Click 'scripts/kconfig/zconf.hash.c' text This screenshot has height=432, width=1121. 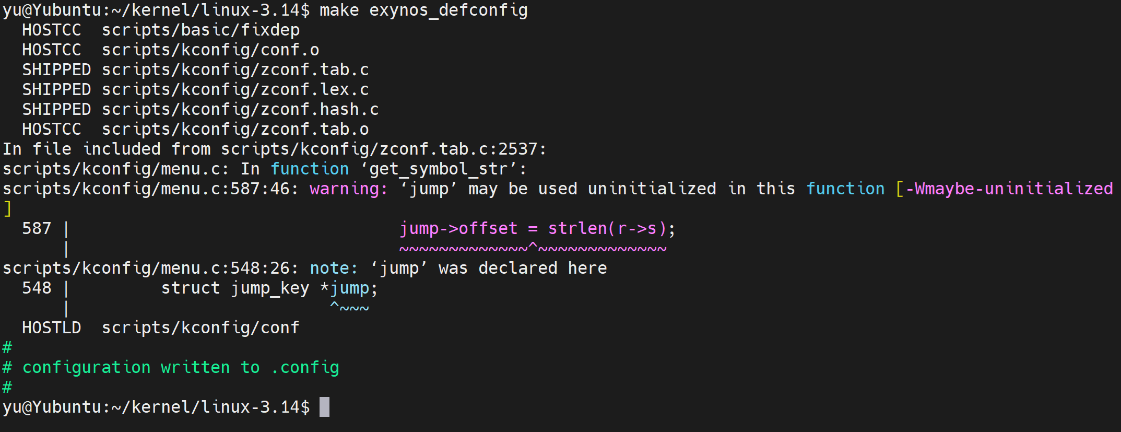pyautogui.click(x=240, y=109)
